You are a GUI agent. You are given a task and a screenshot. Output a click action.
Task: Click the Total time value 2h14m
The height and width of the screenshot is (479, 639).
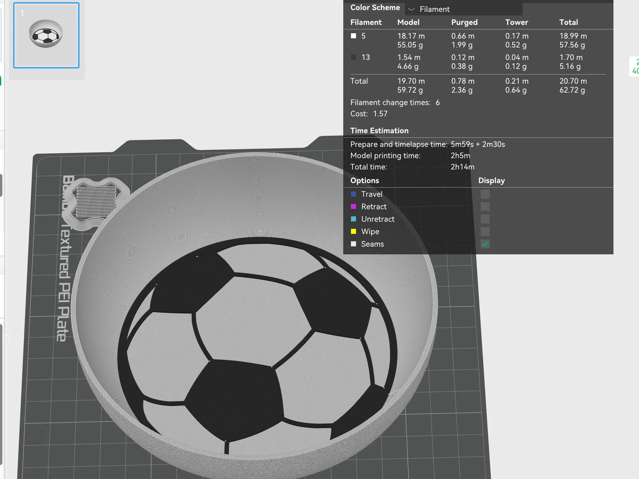462,167
